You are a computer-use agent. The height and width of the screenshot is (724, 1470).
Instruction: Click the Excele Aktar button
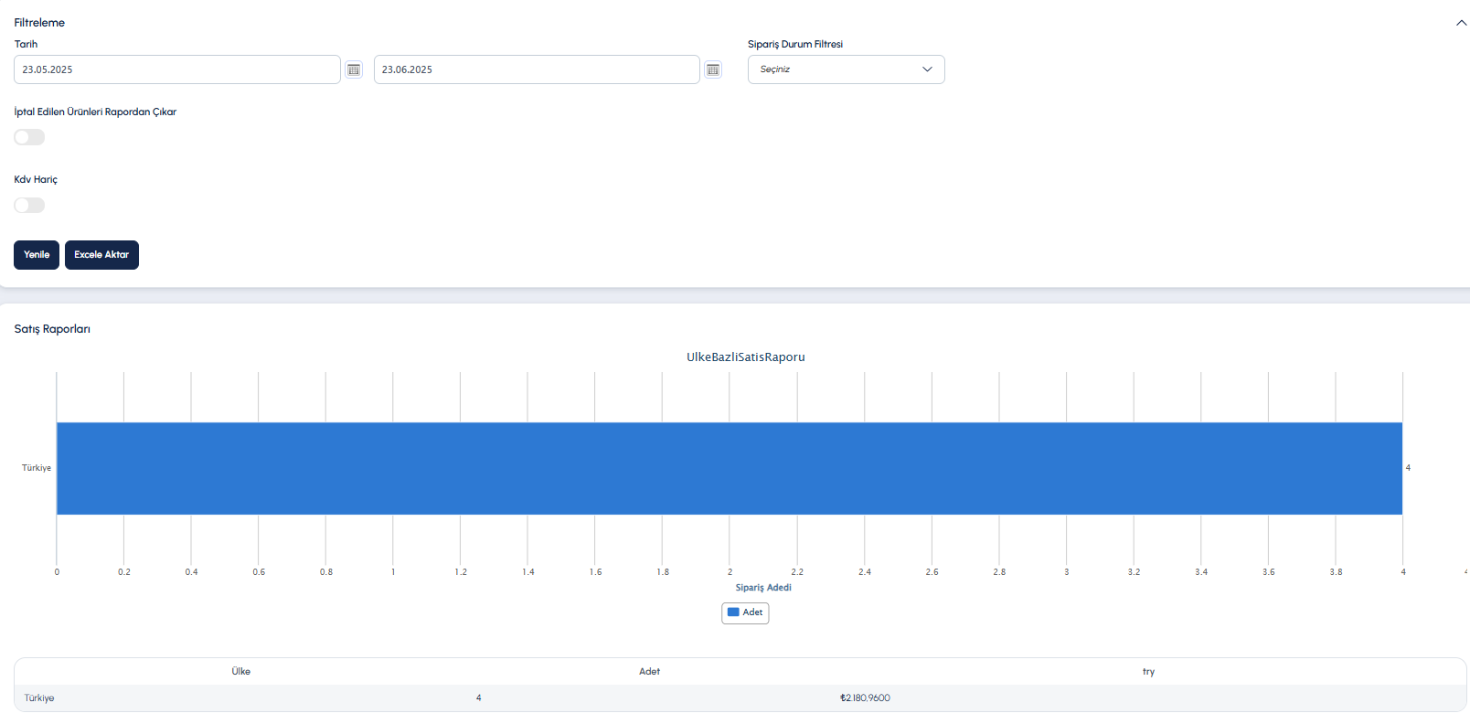101,255
